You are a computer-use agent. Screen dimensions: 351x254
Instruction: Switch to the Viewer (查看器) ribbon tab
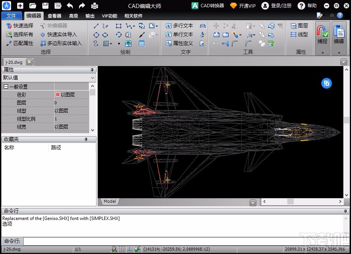[55, 16]
